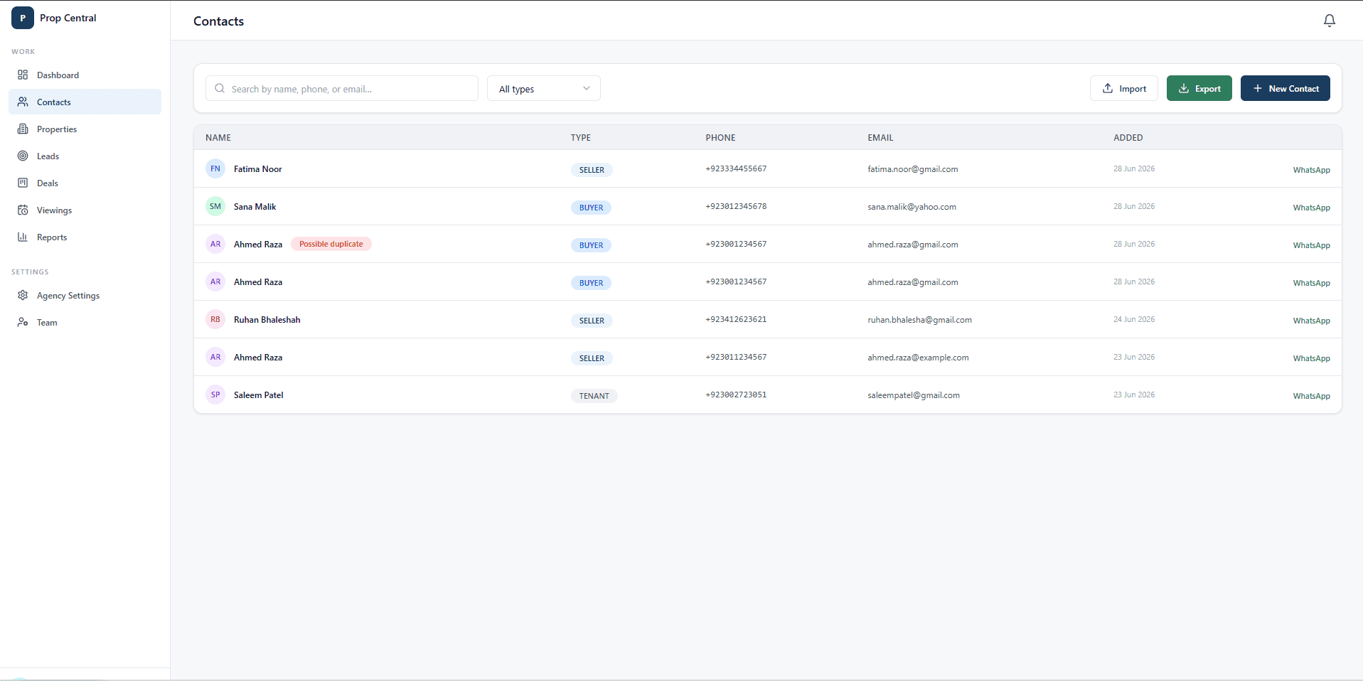Click the Agency Settings gear icon
Screen dimensions: 1363x681
[x=23, y=295]
